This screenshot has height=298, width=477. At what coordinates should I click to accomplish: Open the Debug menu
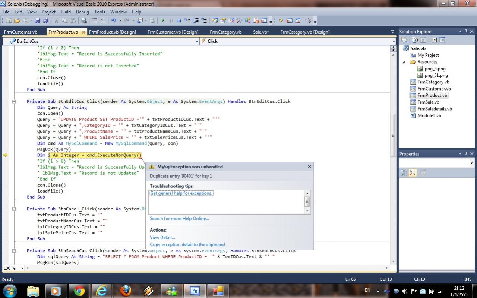(82, 12)
